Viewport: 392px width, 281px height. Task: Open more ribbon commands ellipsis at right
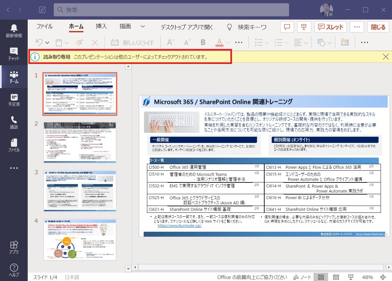(x=364, y=42)
